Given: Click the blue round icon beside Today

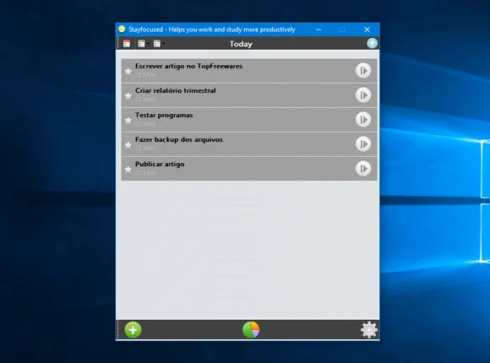Looking at the screenshot, I should tap(372, 43).
